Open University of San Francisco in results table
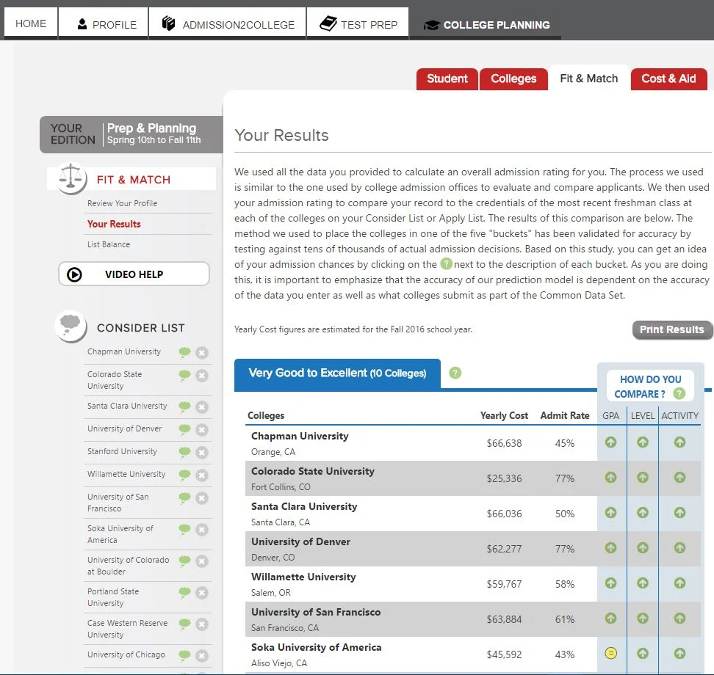This screenshot has height=675, width=714. pyautogui.click(x=316, y=612)
